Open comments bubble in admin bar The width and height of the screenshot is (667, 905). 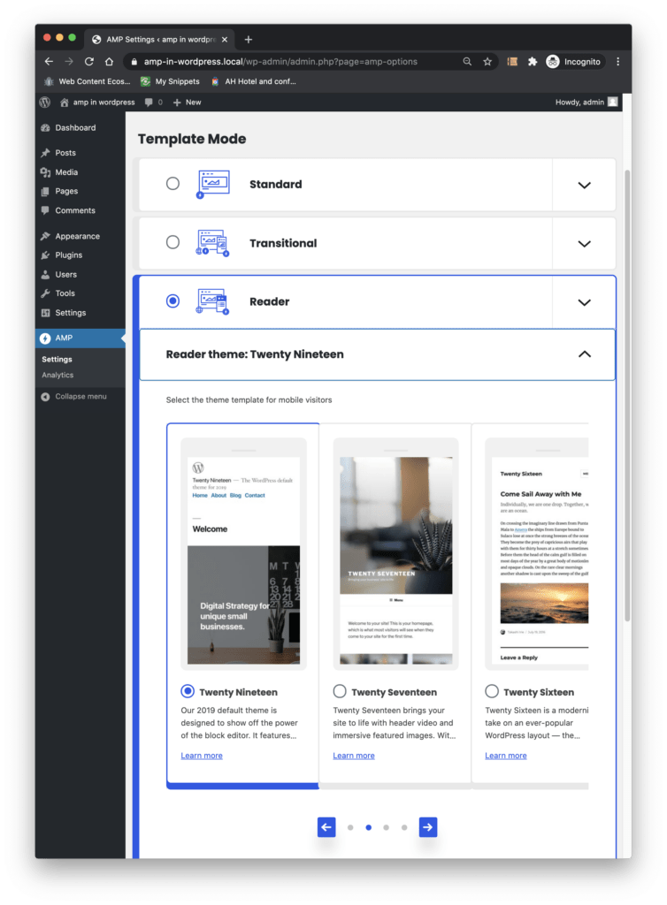(153, 103)
